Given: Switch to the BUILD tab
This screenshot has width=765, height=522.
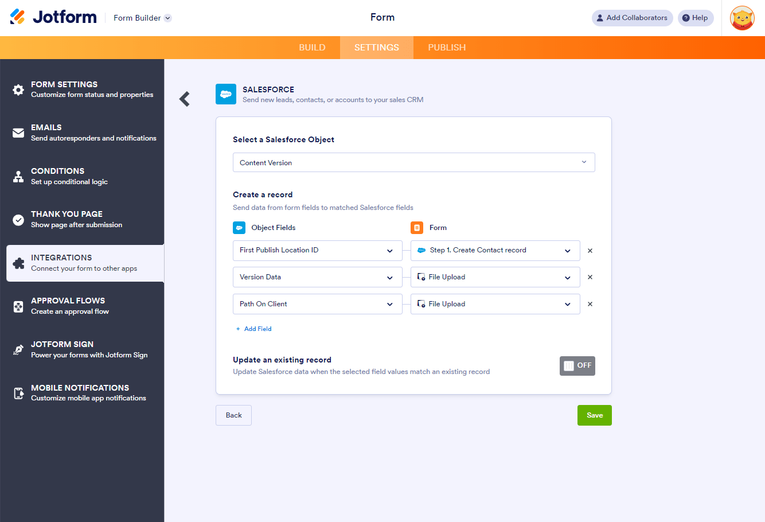Looking at the screenshot, I should click(312, 48).
